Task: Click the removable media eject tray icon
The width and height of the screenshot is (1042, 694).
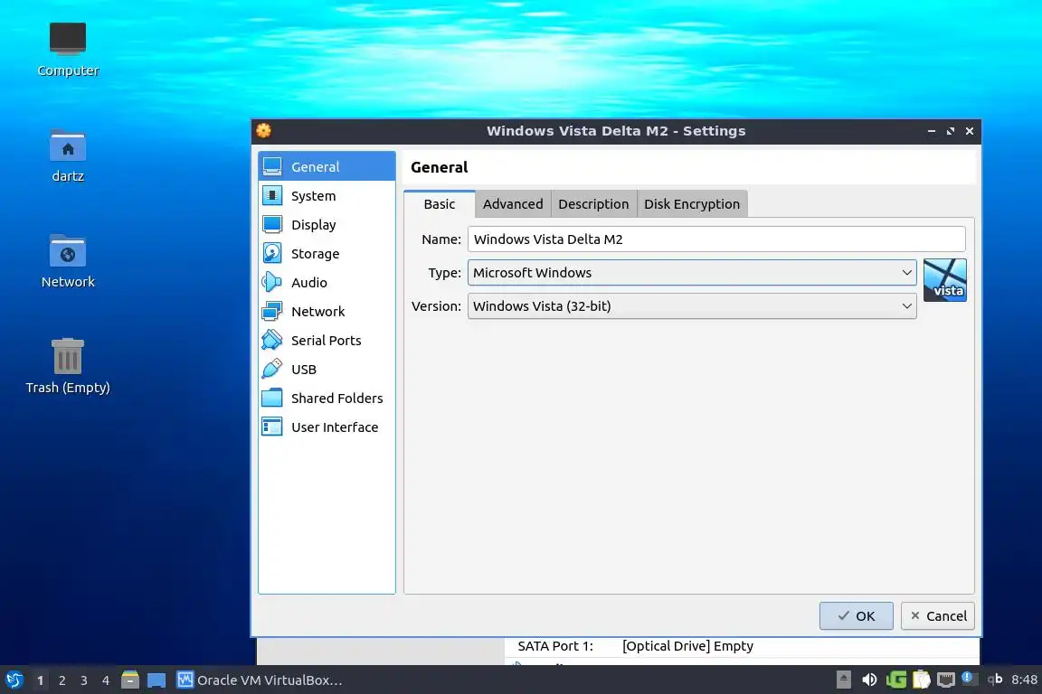Action: pos(843,680)
